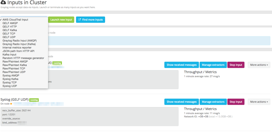Show received messages for Syslog (GELF UDP)
Image resolution: width=272 pixels, height=133 pixels.
coord(182,102)
